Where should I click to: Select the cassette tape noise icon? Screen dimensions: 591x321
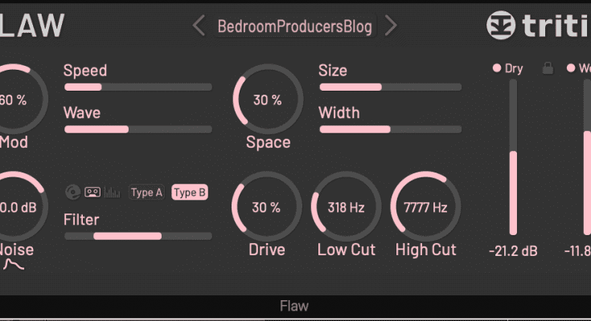coord(93,192)
